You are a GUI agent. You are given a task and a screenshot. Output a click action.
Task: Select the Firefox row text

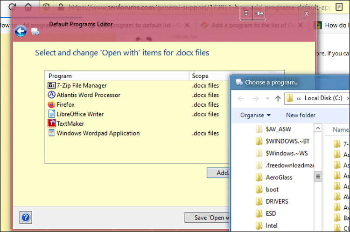pos(65,104)
